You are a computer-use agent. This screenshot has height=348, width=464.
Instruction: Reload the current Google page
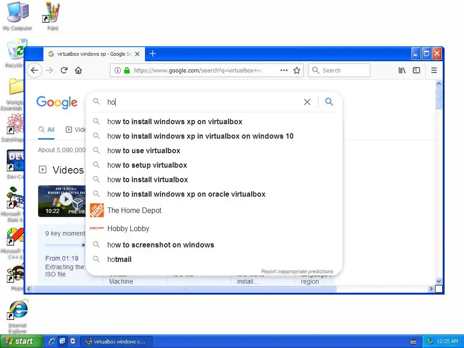(x=64, y=70)
